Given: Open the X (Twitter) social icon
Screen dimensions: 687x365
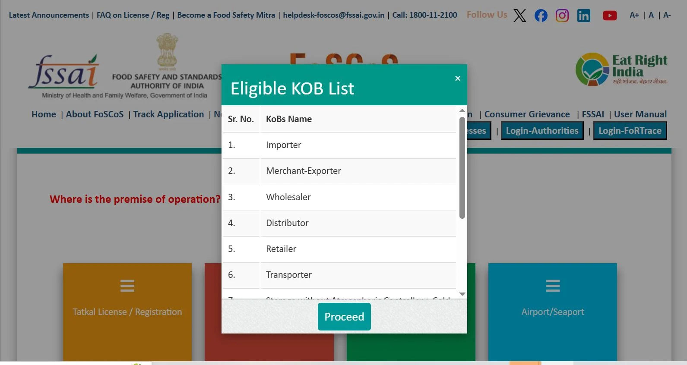Looking at the screenshot, I should pyautogui.click(x=519, y=16).
